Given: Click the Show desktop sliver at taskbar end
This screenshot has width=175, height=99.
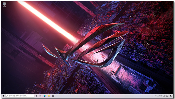Looking at the screenshot, I should pos(173,96).
